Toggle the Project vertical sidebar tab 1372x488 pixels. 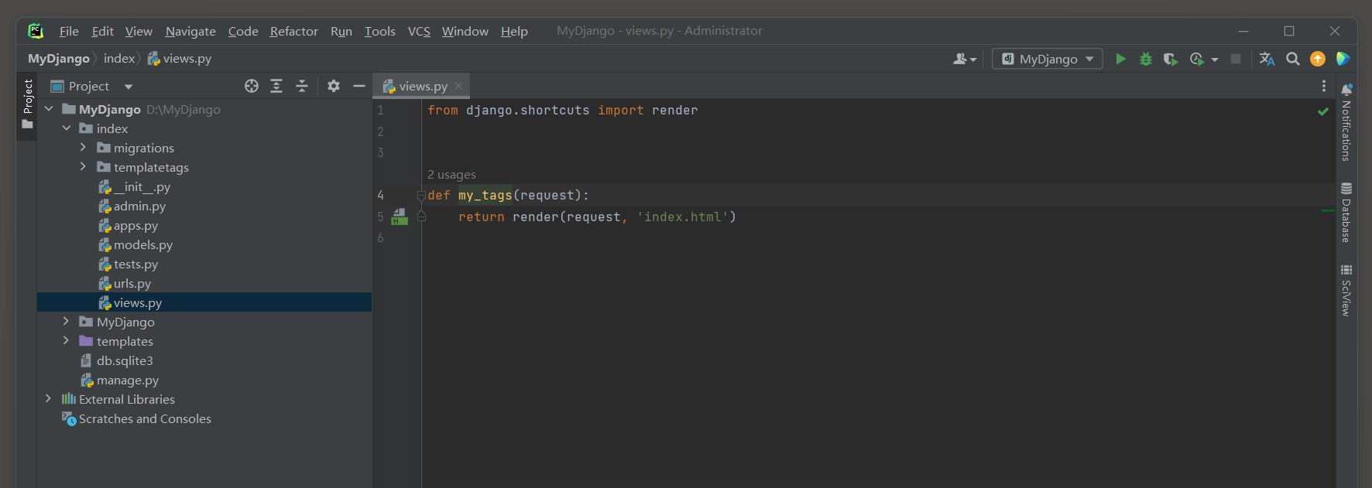27,104
